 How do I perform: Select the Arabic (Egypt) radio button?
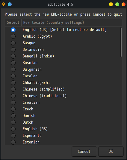[13, 36]
